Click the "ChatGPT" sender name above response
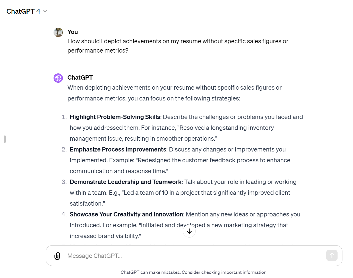 click(x=80, y=78)
